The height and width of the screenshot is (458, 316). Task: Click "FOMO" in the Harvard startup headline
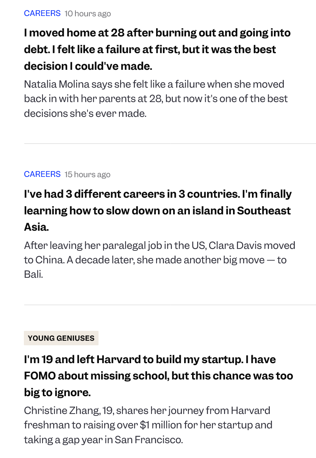point(40,376)
